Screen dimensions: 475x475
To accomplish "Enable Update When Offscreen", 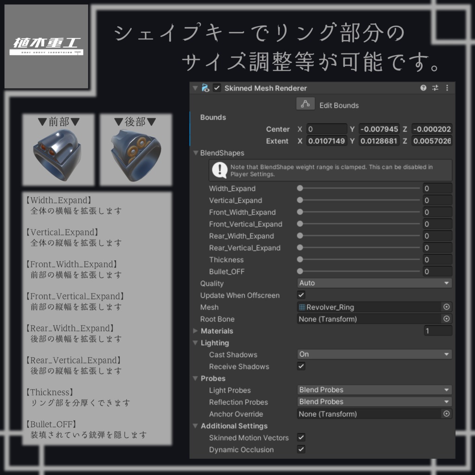I will point(301,295).
